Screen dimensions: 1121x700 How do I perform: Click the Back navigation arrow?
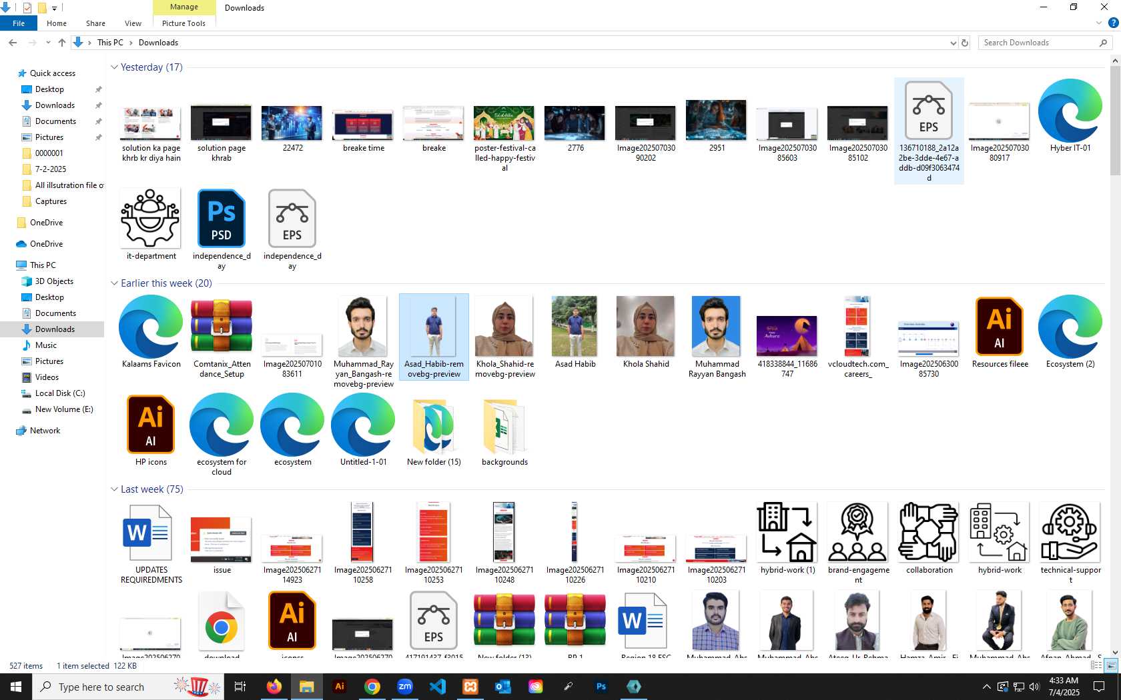(13, 43)
